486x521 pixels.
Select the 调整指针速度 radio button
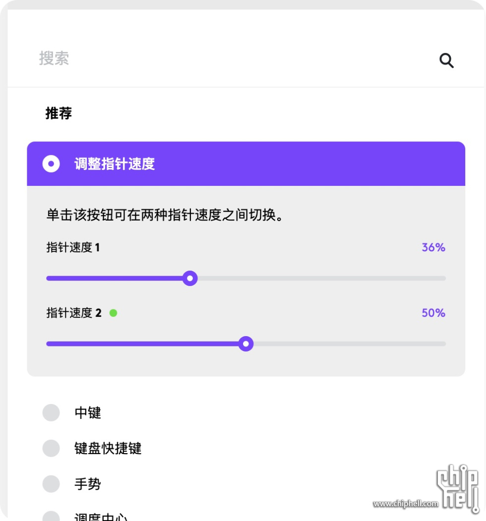tap(51, 164)
